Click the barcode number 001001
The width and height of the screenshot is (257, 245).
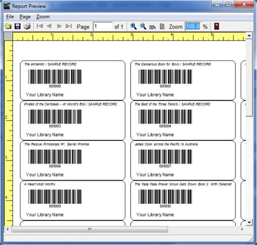pyautogui.click(x=165, y=86)
